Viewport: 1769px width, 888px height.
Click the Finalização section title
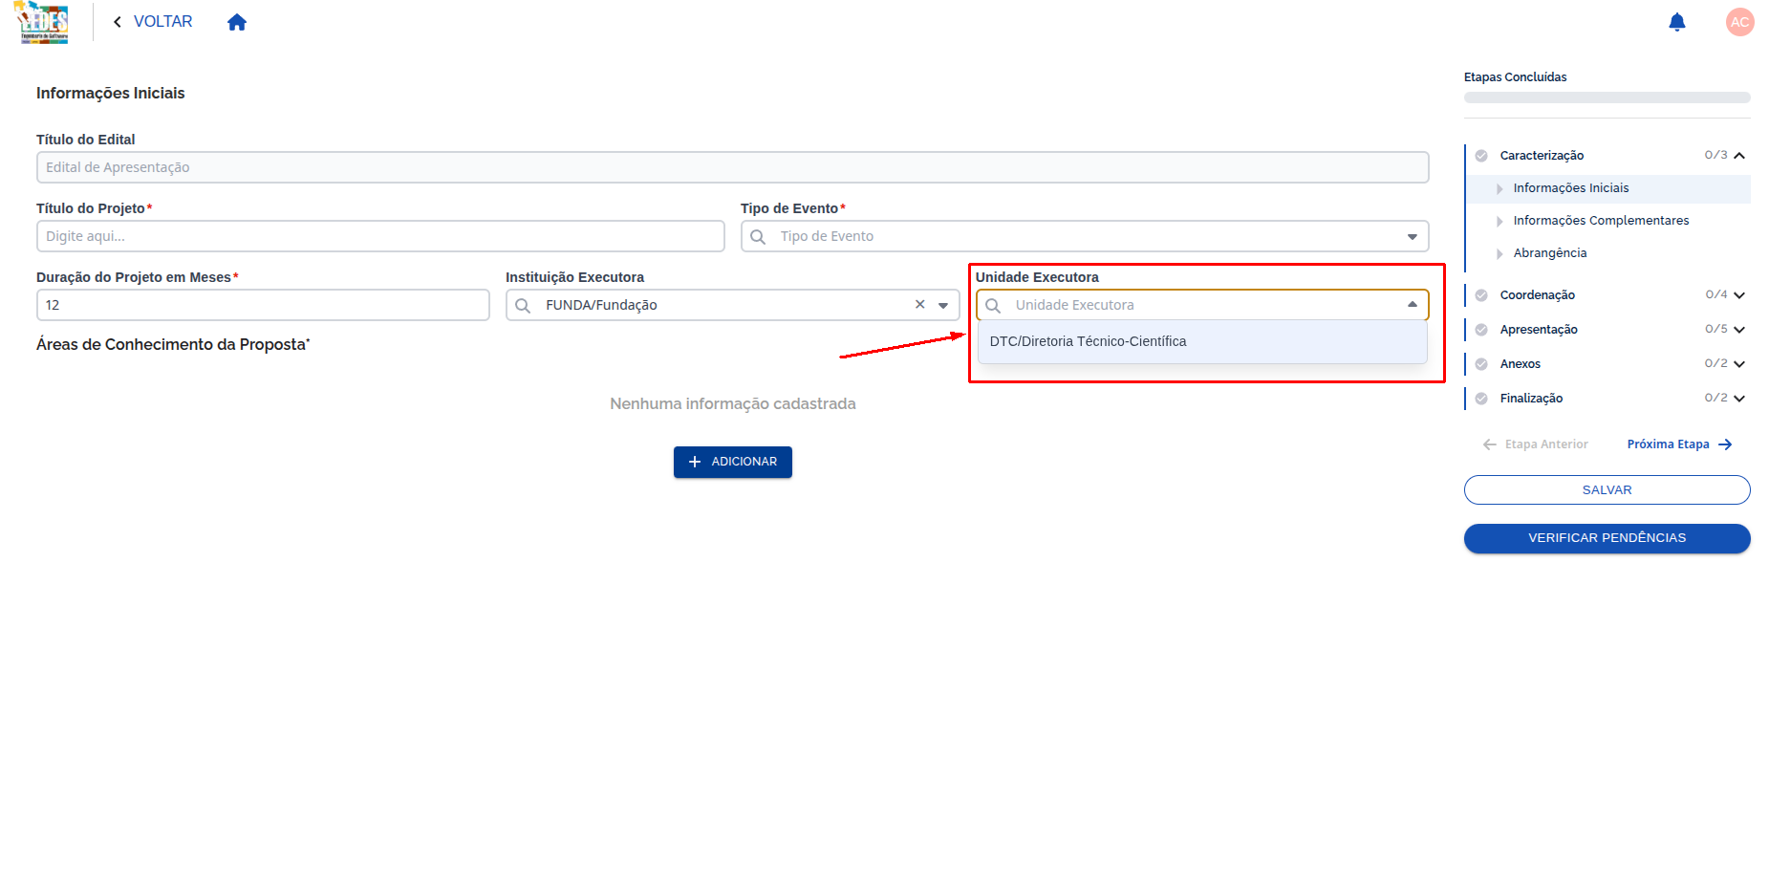1531,399
